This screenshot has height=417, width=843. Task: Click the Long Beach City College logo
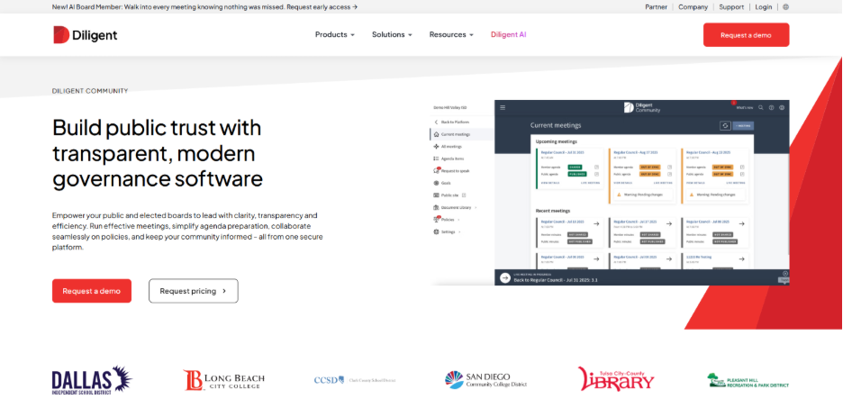pyautogui.click(x=223, y=380)
